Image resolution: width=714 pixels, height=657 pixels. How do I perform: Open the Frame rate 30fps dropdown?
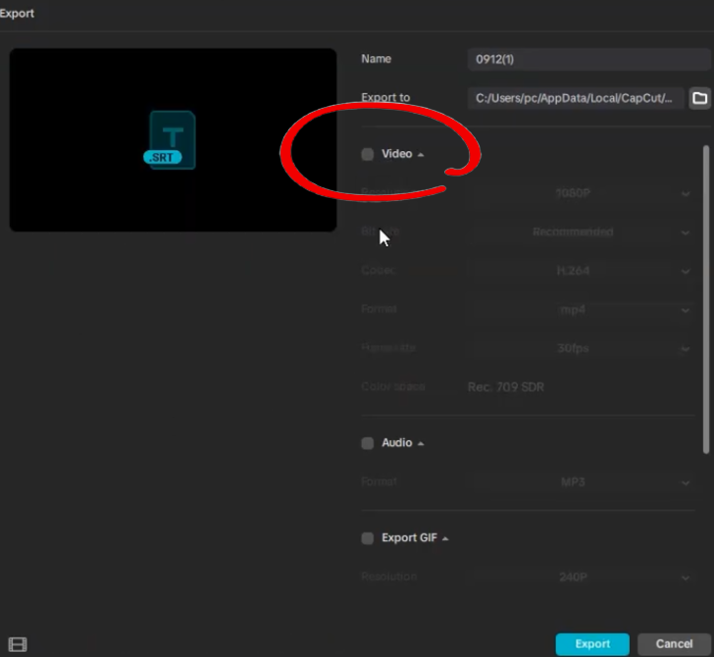click(x=580, y=348)
